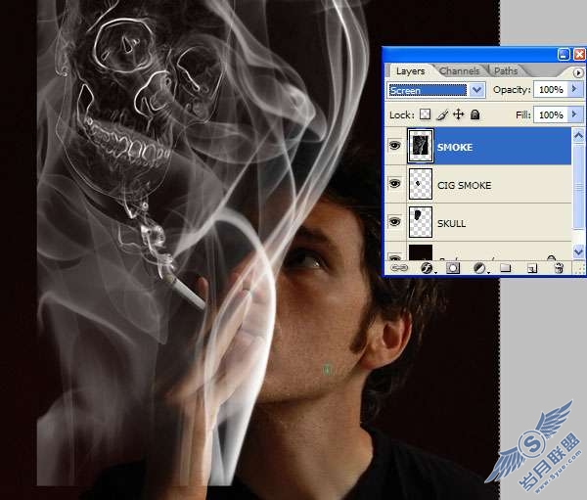Image resolution: width=587 pixels, height=500 pixels.
Task: Click the Create new group folder icon
Action: coord(506,268)
